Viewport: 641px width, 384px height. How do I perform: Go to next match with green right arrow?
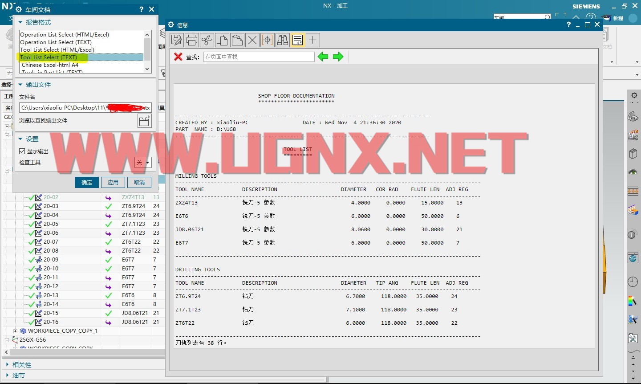pos(338,57)
